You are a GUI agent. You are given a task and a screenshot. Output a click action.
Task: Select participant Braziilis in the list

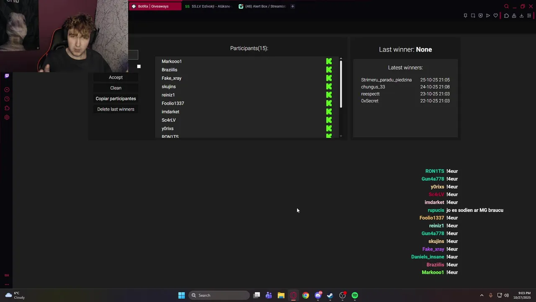click(170, 70)
